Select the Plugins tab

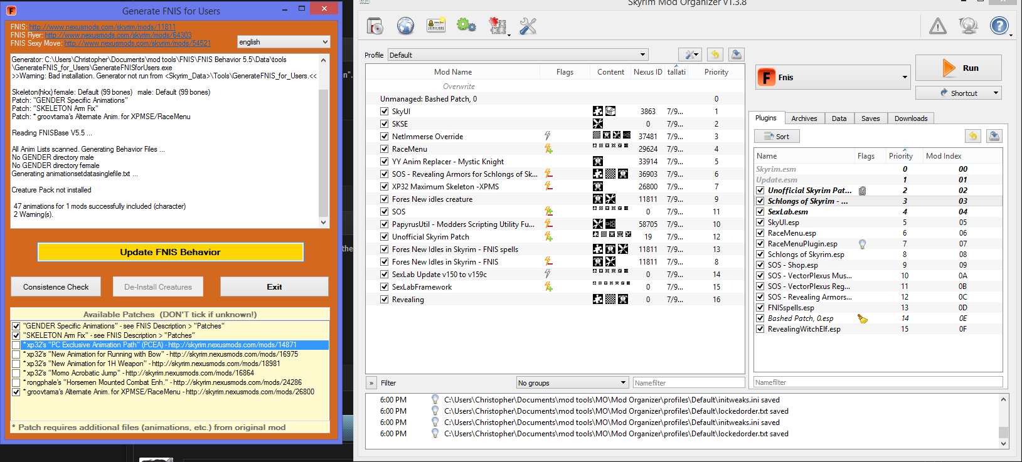pos(765,118)
